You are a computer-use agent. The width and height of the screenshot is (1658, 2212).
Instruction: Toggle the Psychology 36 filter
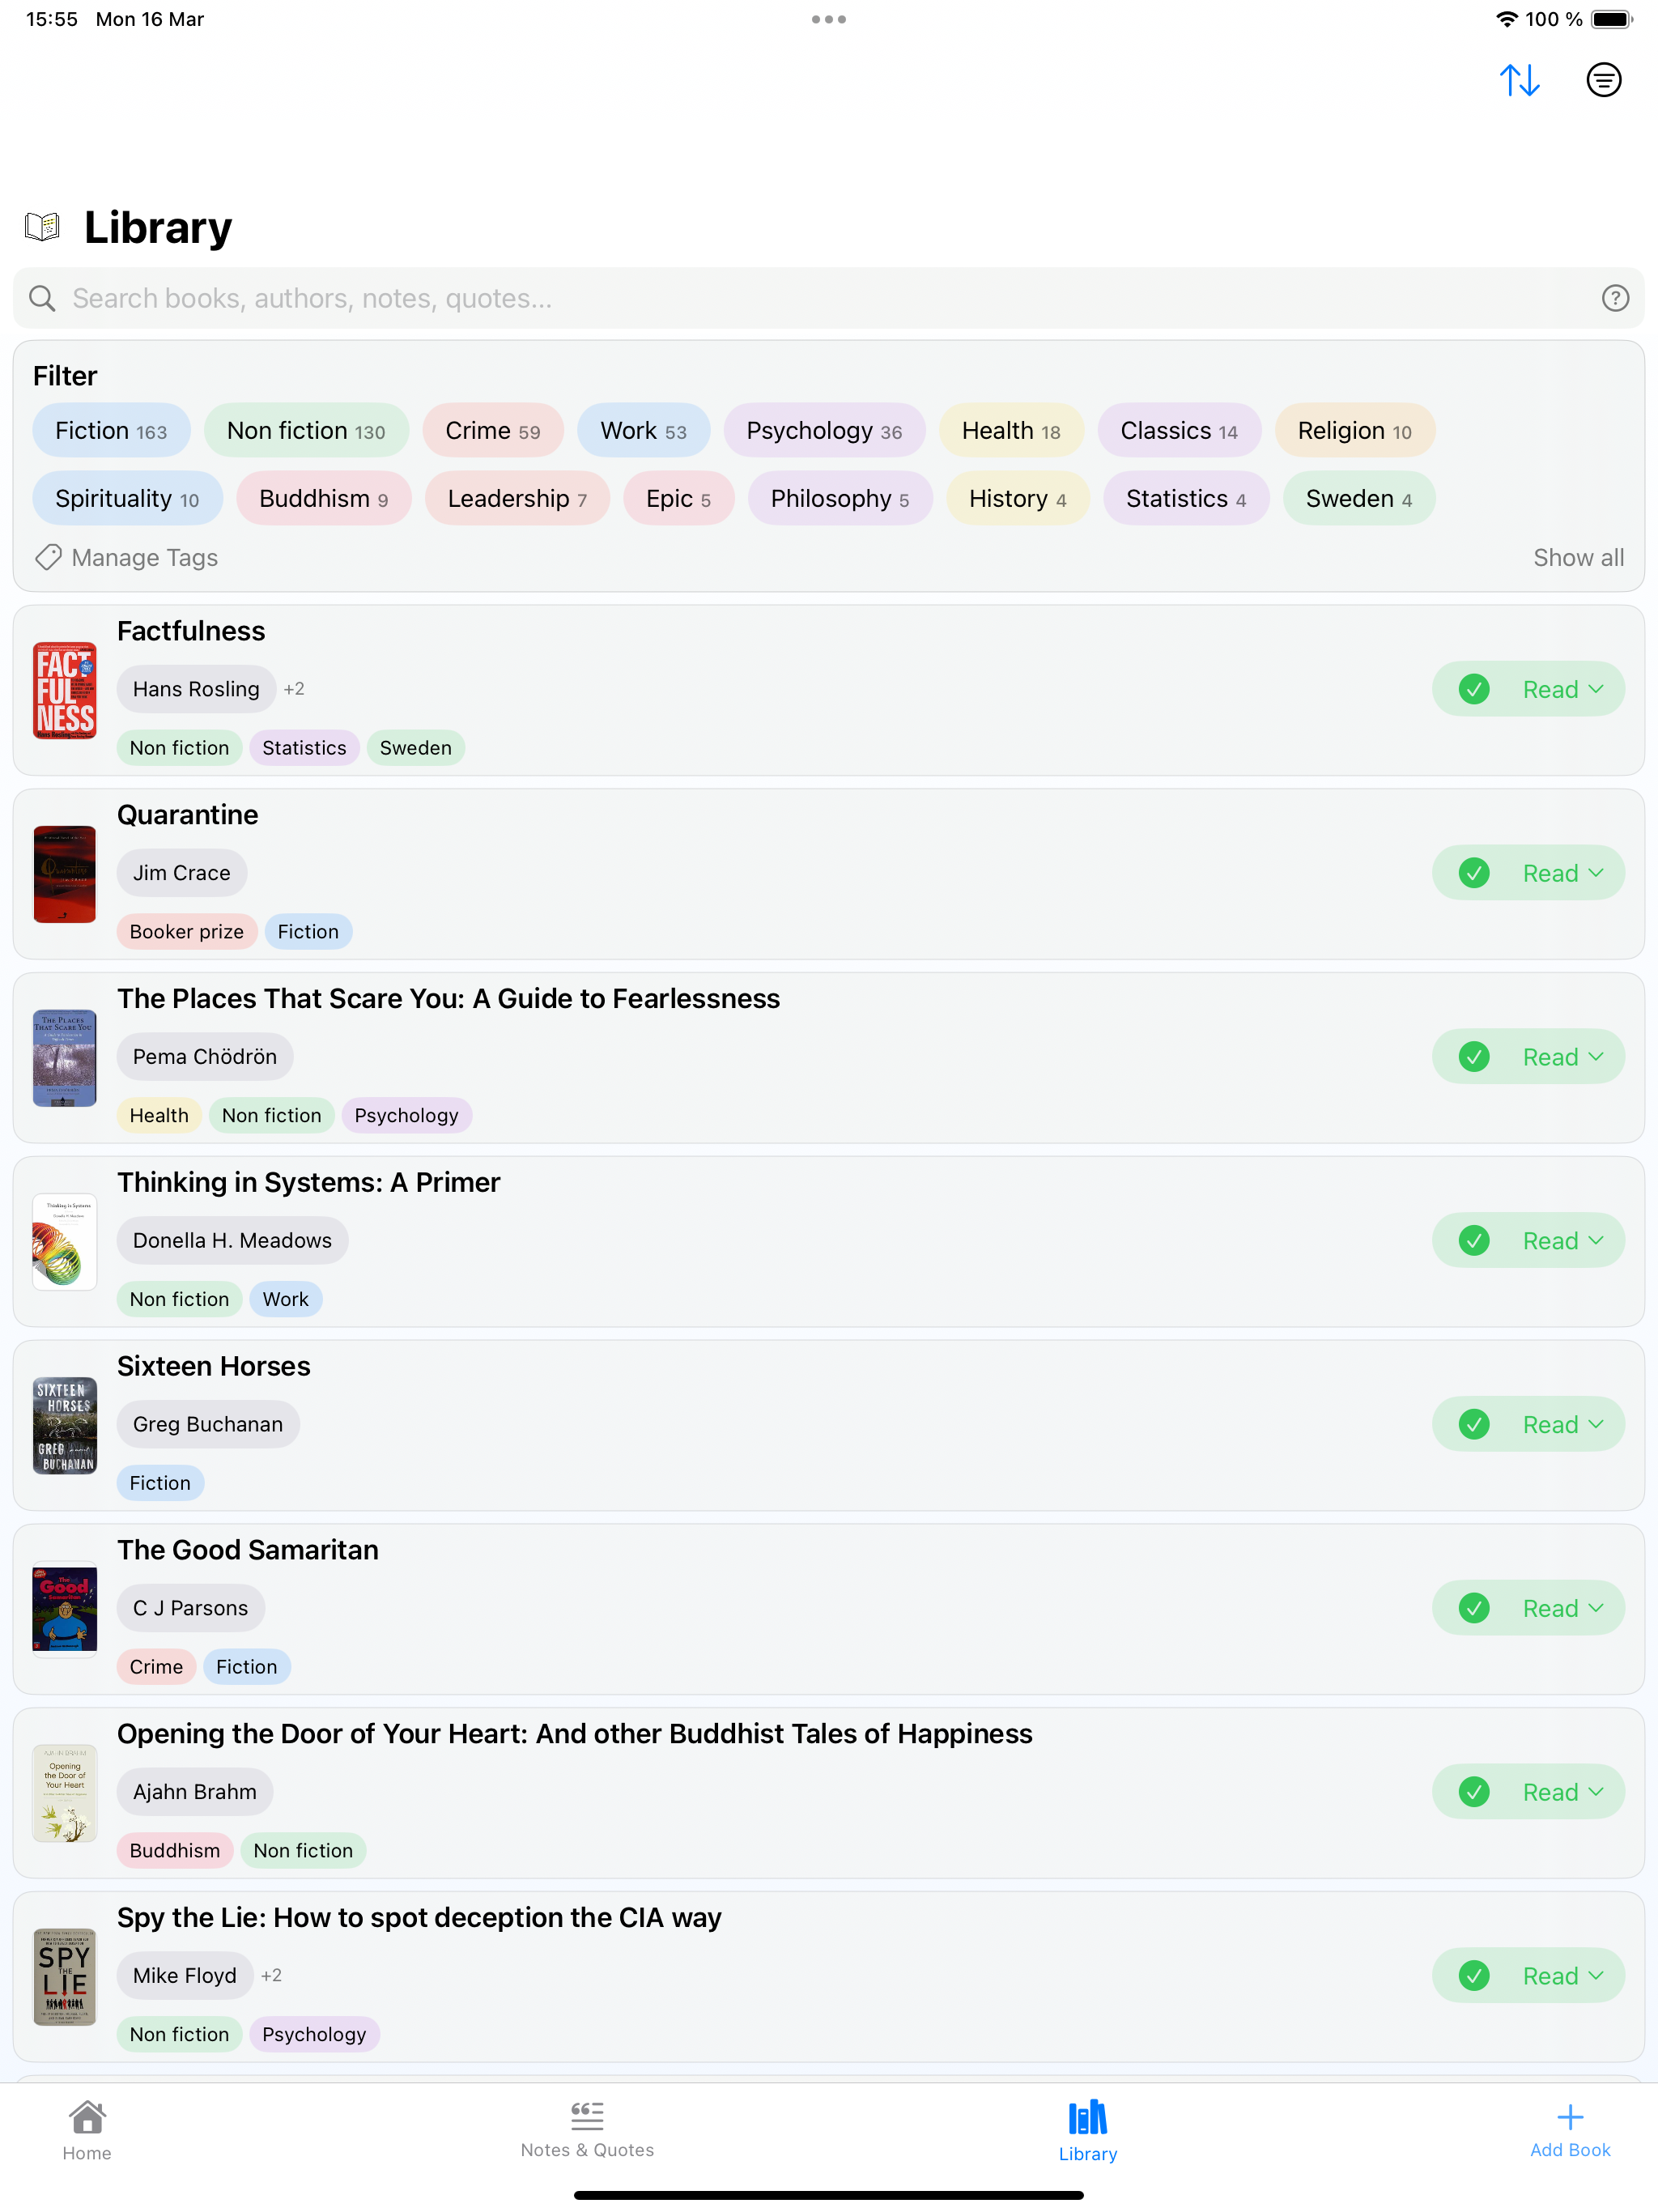[824, 430]
